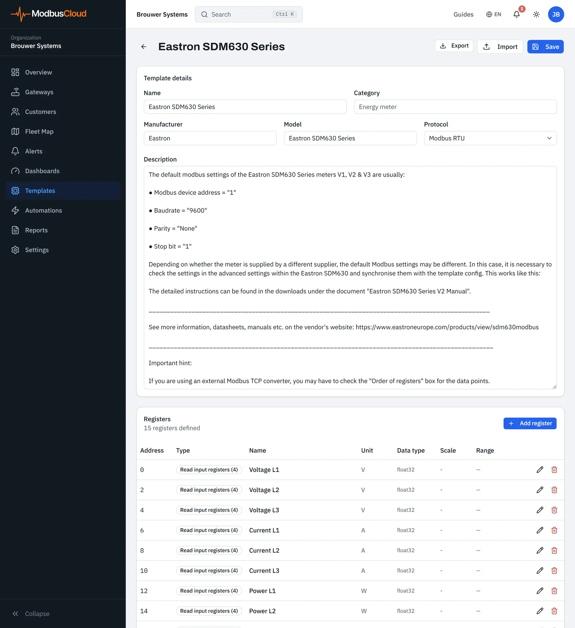Delete the Current L2 register
Viewport: 575px width, 628px height.
pos(554,550)
